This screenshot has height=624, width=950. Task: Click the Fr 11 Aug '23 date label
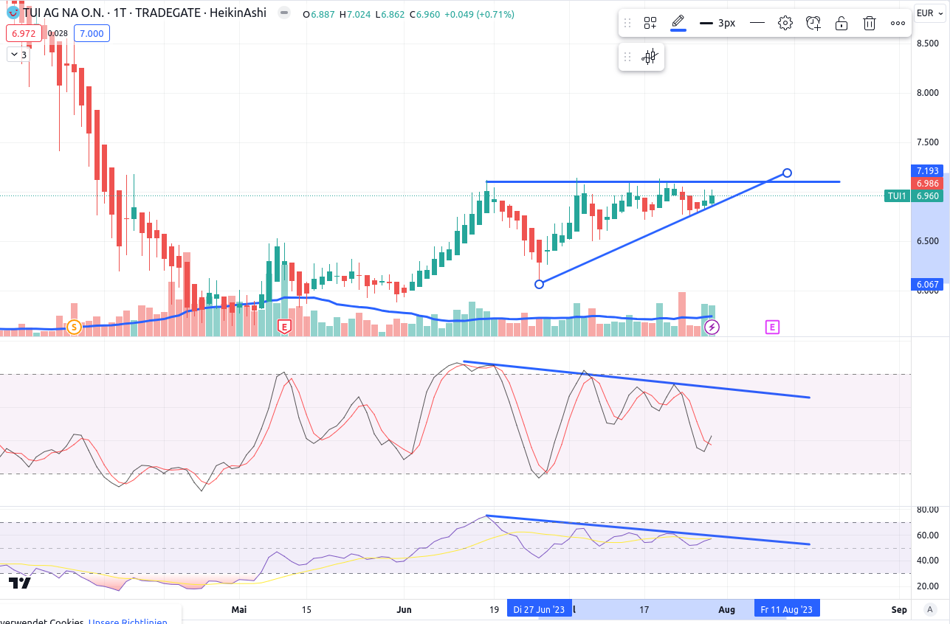coord(786,609)
